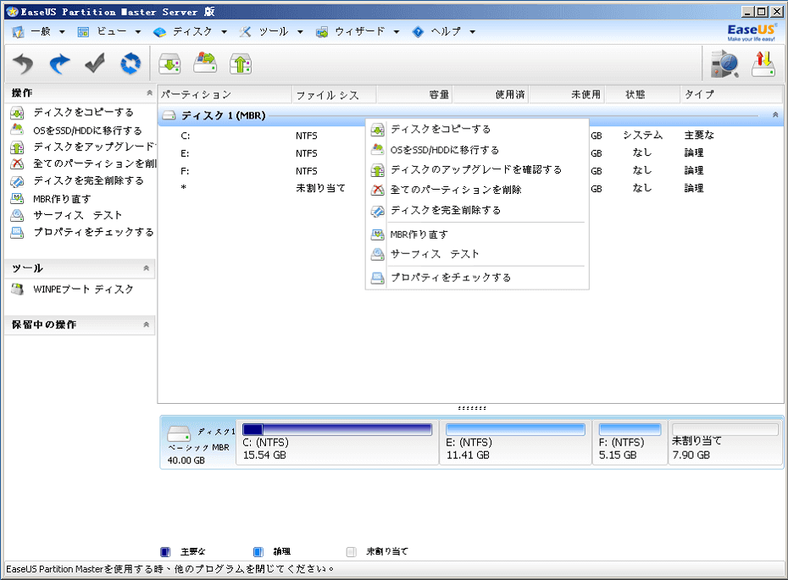Collapse the 保留中の操作 section

(x=147, y=324)
